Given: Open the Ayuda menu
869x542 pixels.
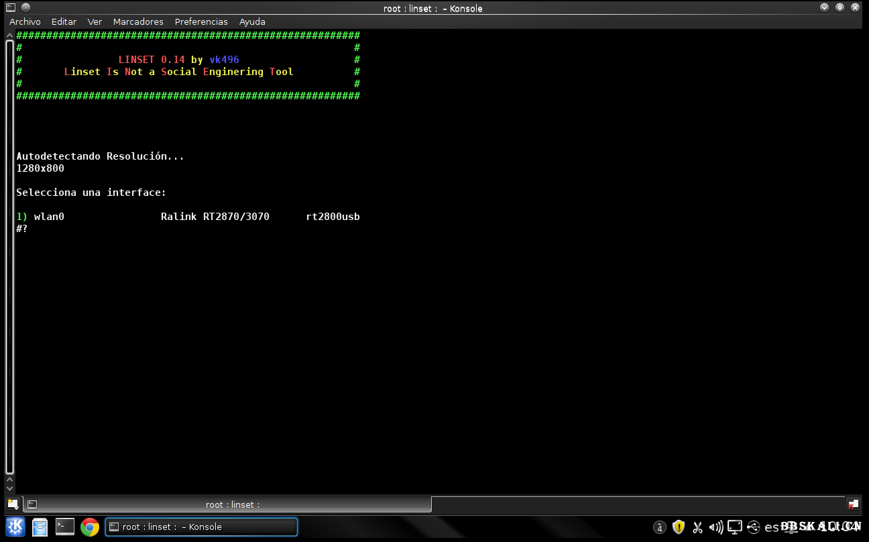Looking at the screenshot, I should pyautogui.click(x=252, y=21).
